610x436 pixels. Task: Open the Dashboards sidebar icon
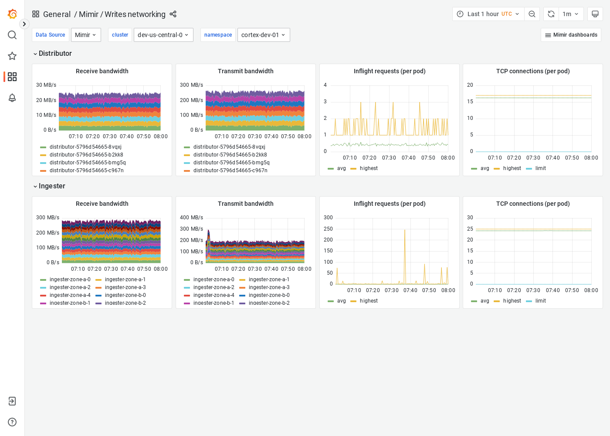12,77
